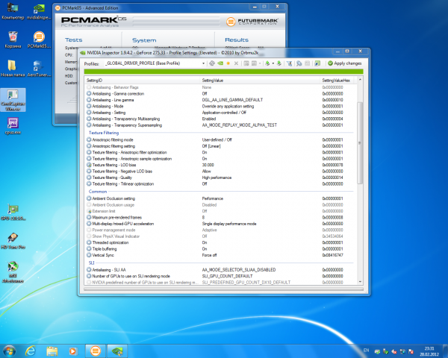The height and width of the screenshot is (358, 448).
Task: Open the PCMark05 desktop shortcut
Action: (39, 40)
